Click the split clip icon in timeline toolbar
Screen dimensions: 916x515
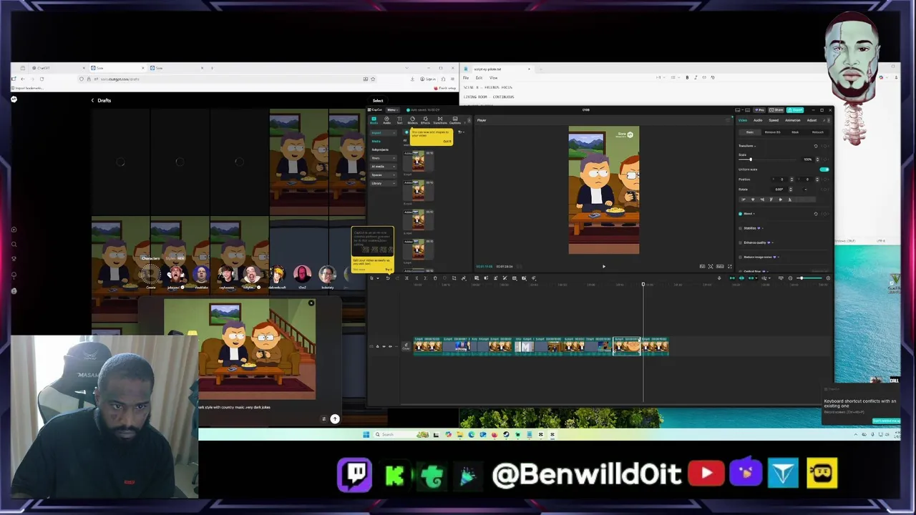point(406,278)
